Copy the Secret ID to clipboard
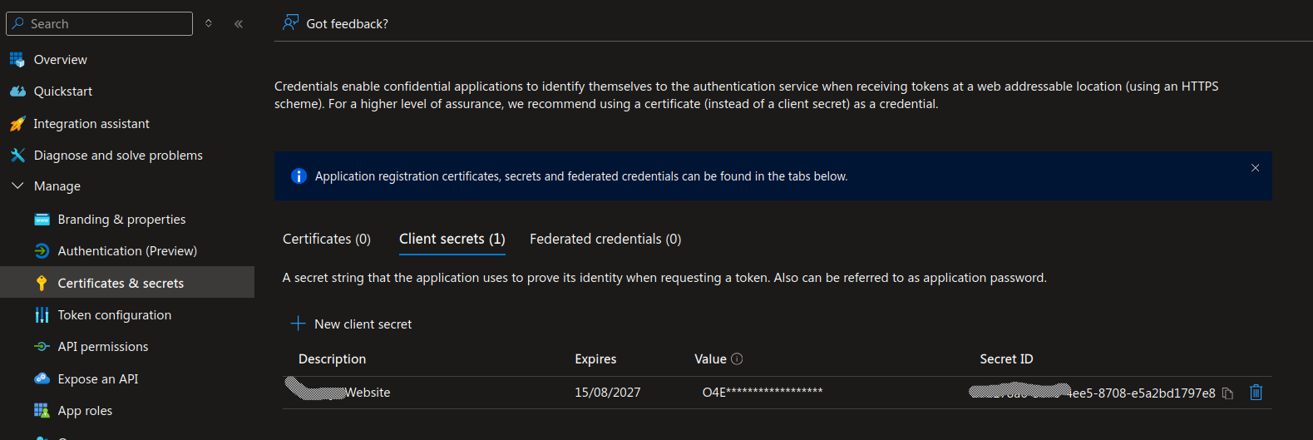The image size is (1313, 440). coord(1227,393)
